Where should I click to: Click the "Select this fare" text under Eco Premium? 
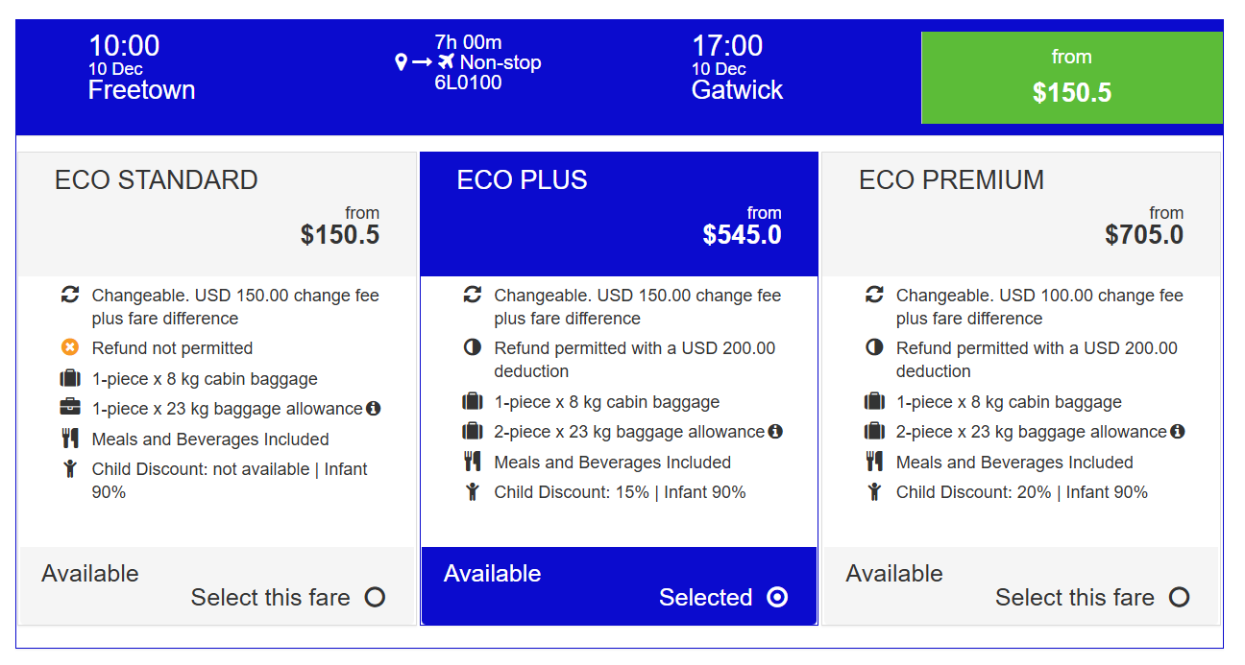tap(1074, 598)
